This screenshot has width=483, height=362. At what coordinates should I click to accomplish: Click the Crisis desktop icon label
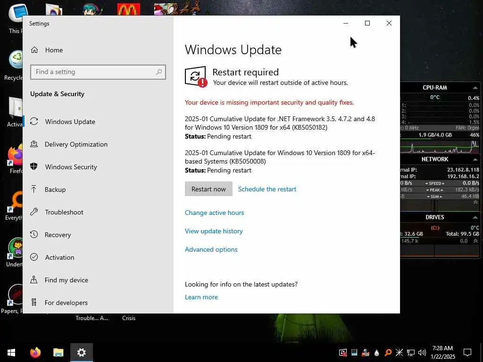click(129, 318)
